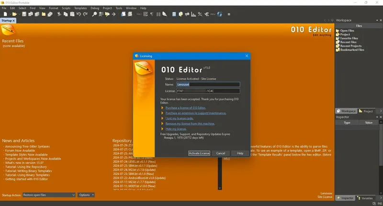
Task: Open the Tools menu
Action: [119, 8]
